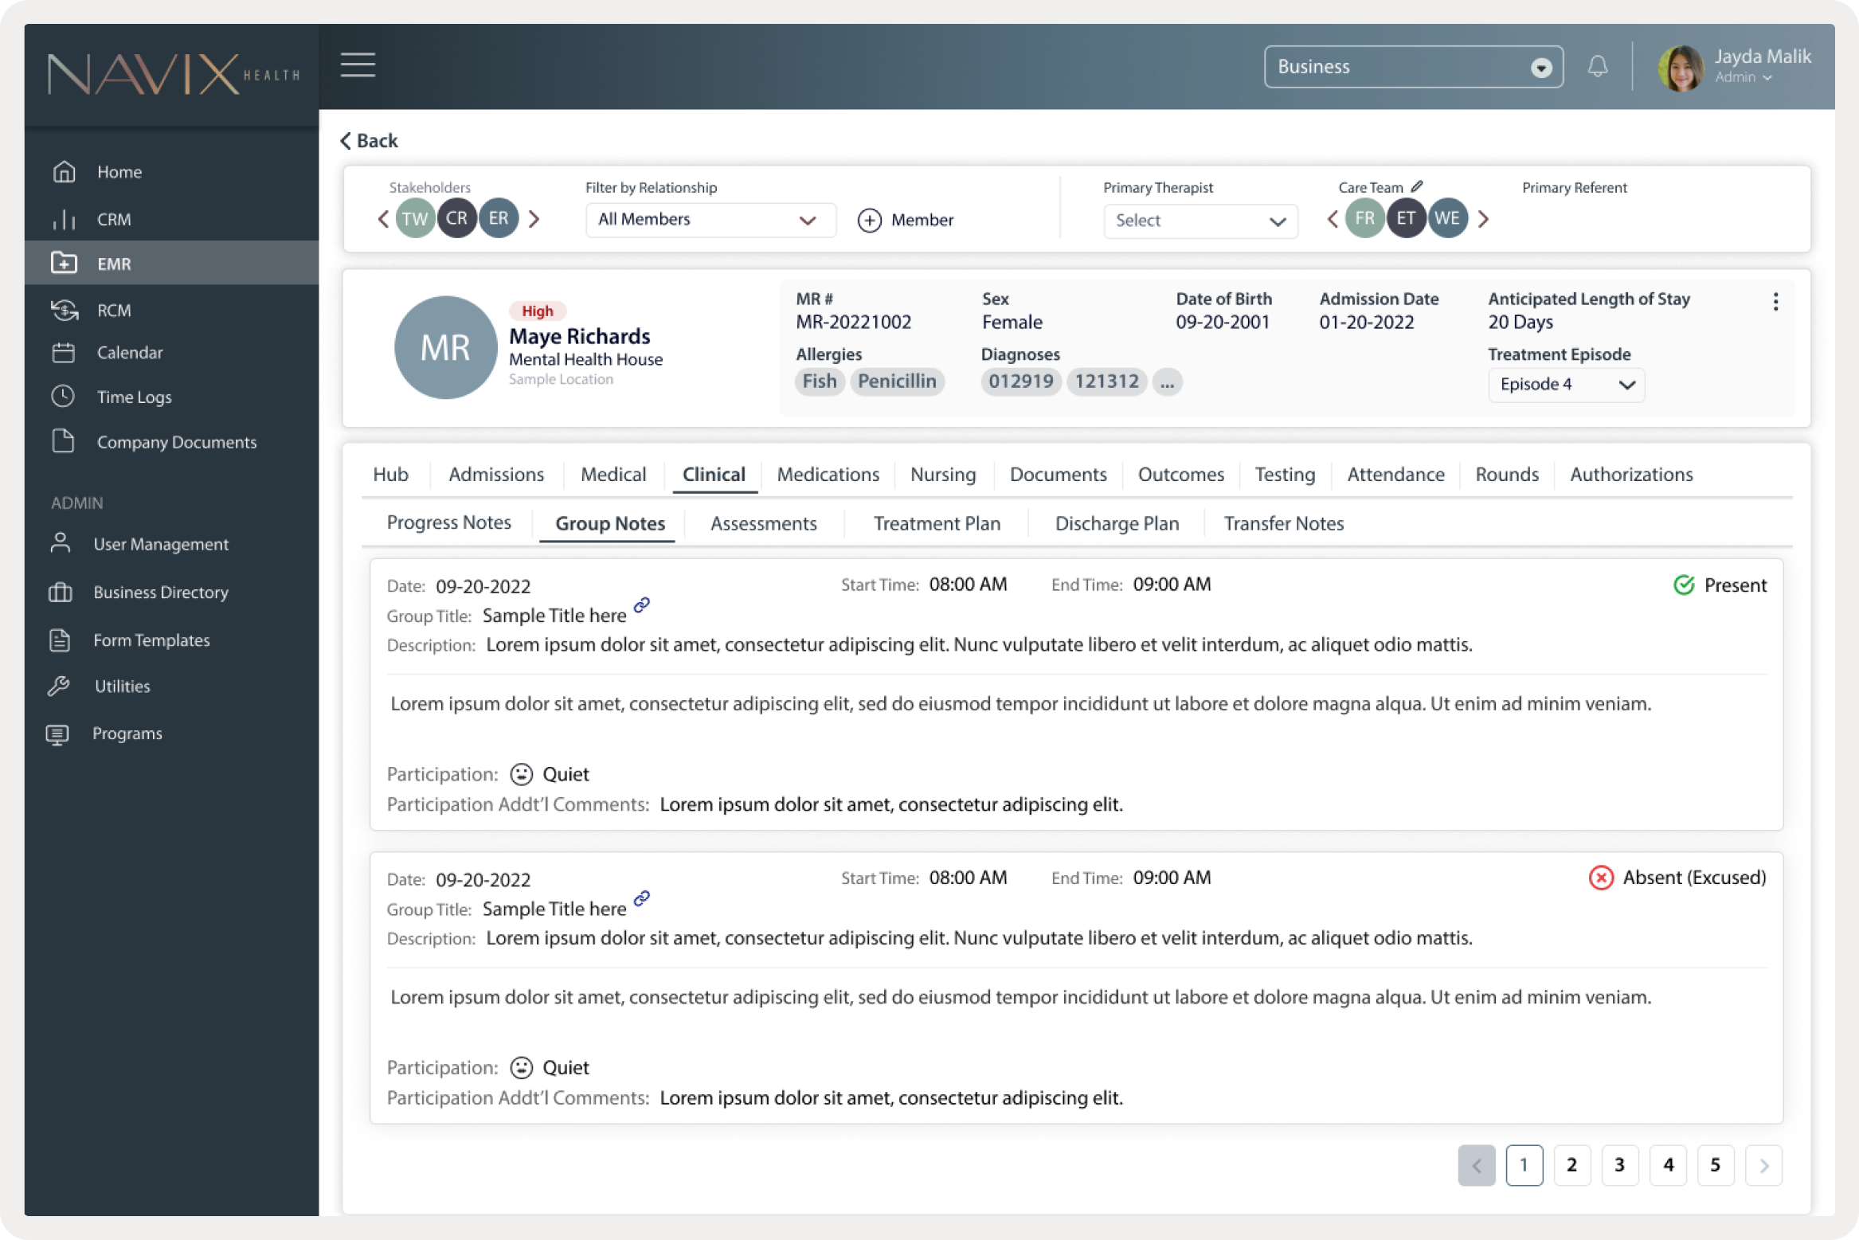The width and height of the screenshot is (1859, 1240).
Task: Click the Time Logs sidebar icon
Action: pyautogui.click(x=64, y=397)
